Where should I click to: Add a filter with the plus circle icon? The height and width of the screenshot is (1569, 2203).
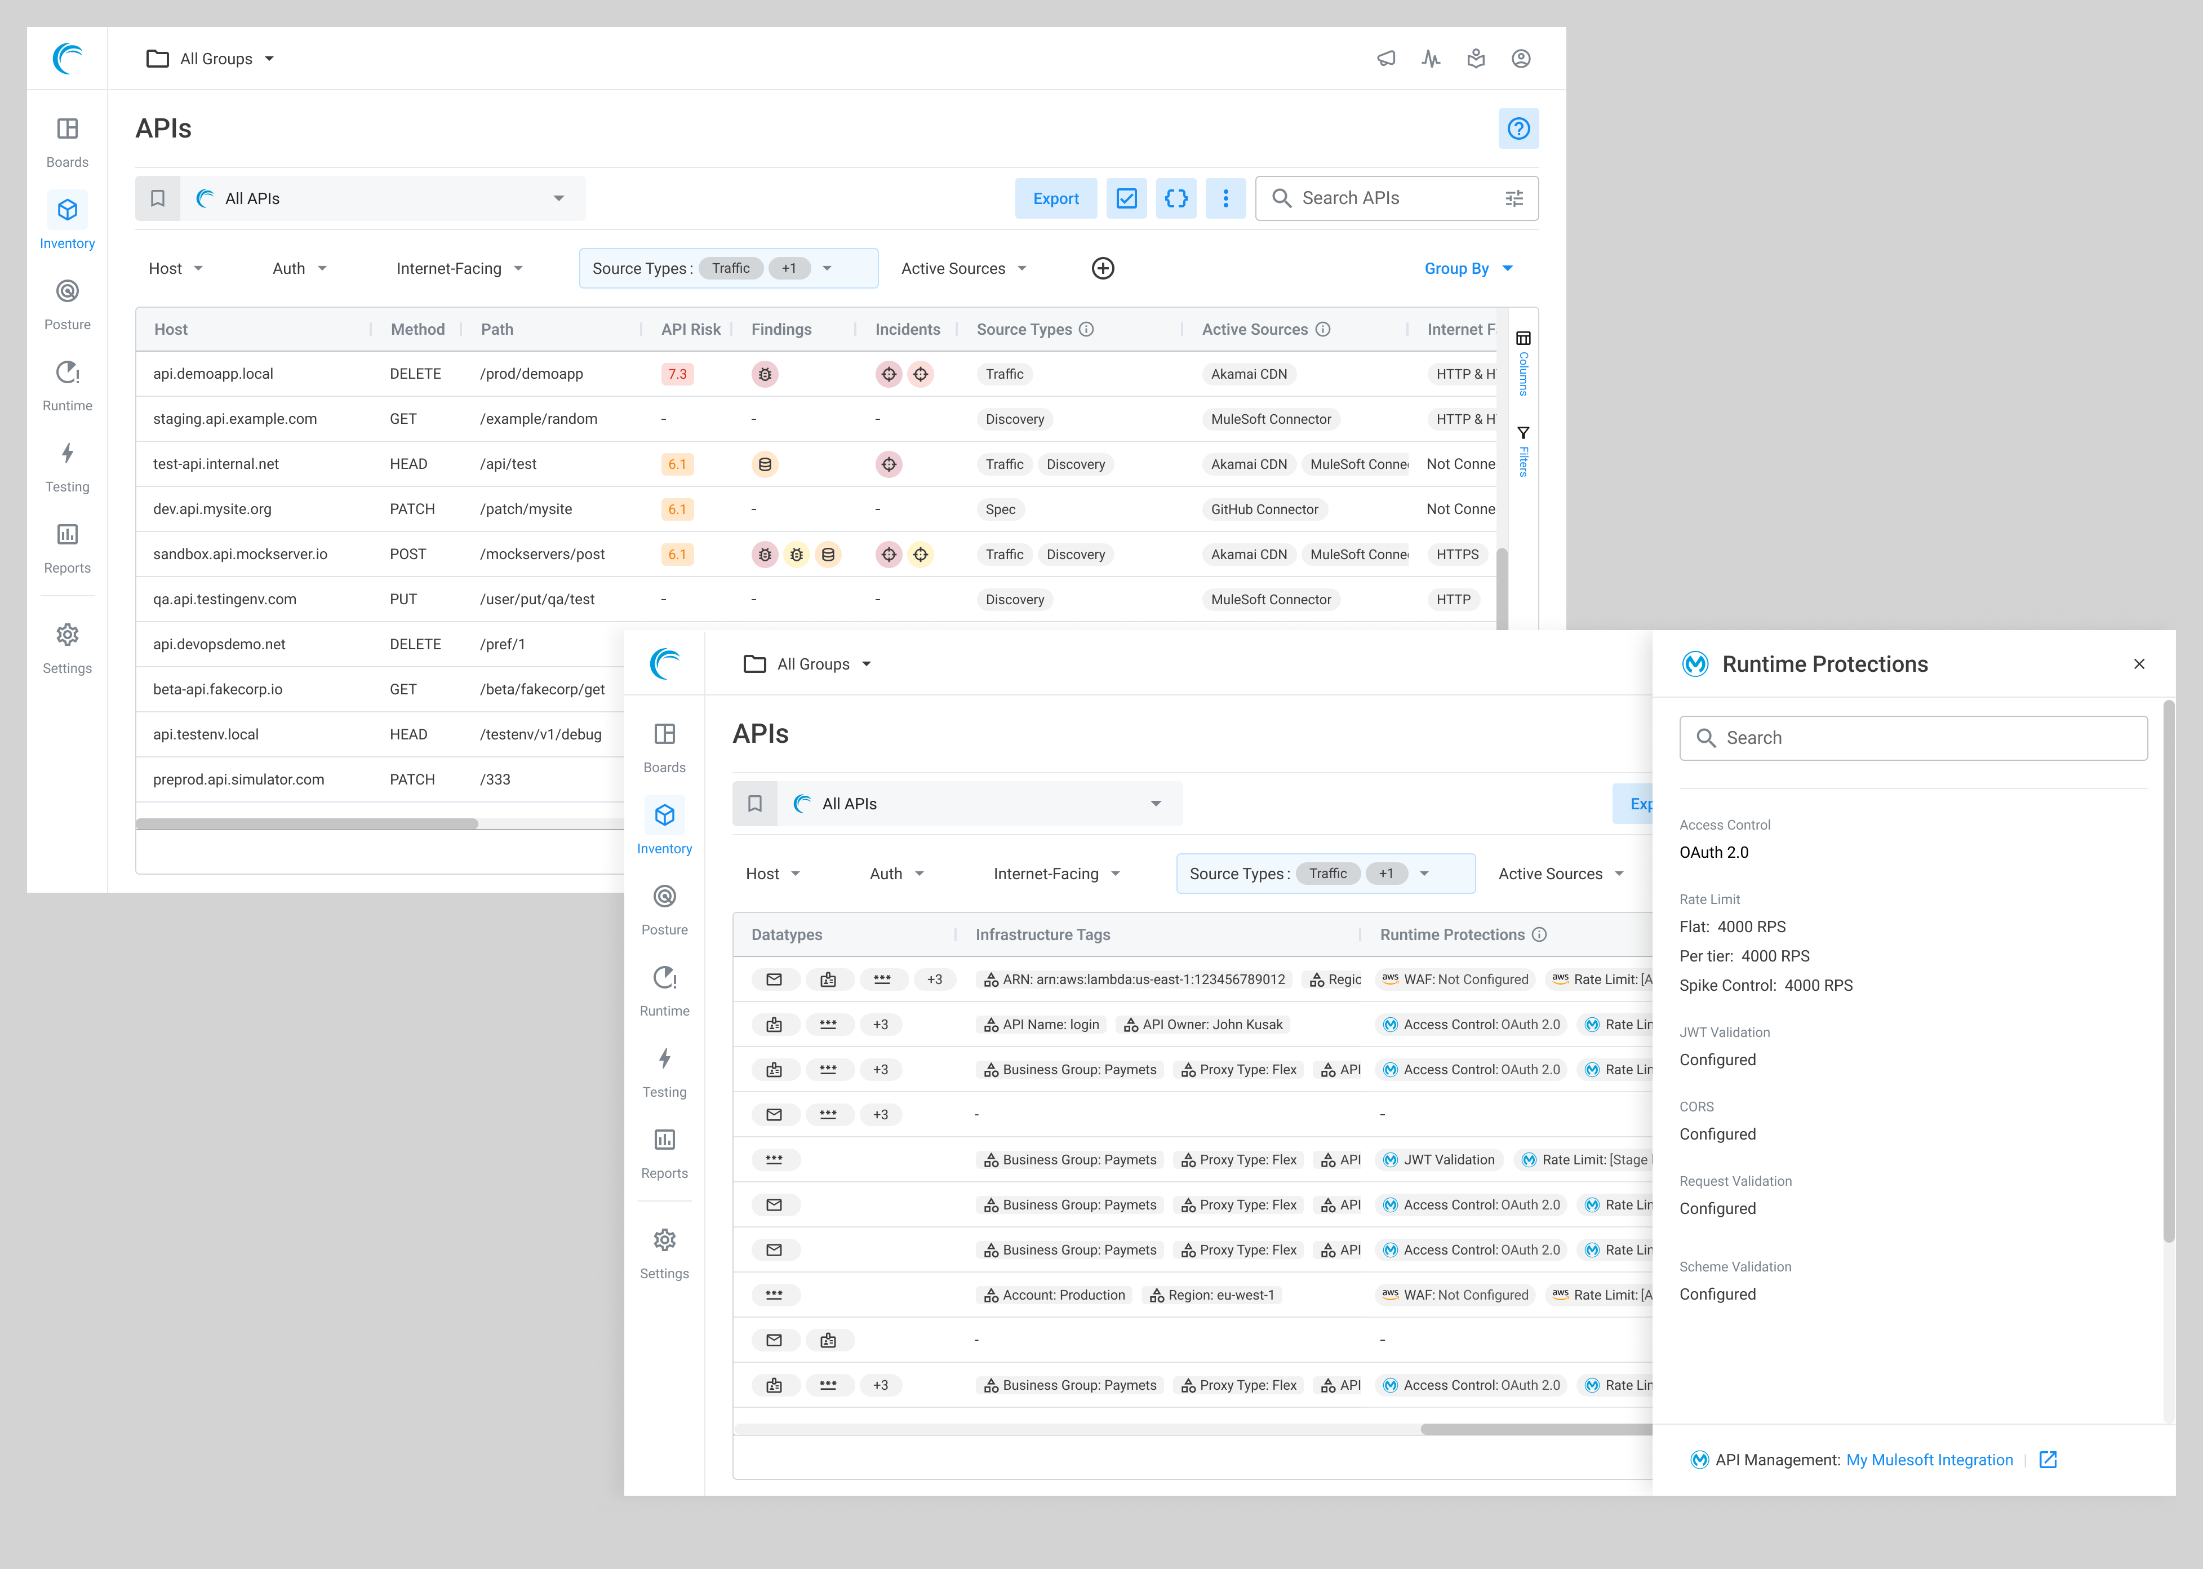pos(1103,269)
